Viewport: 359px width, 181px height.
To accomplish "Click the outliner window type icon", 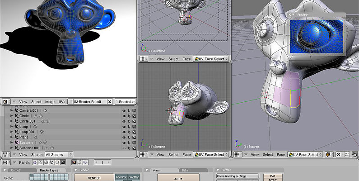I will (x=5, y=154).
